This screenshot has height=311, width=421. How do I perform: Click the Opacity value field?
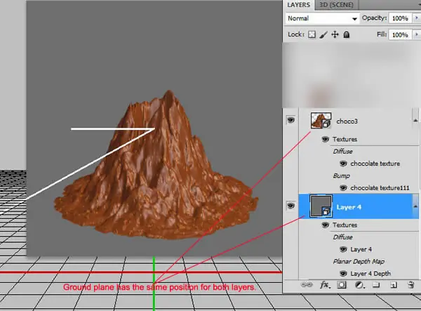tap(400, 18)
